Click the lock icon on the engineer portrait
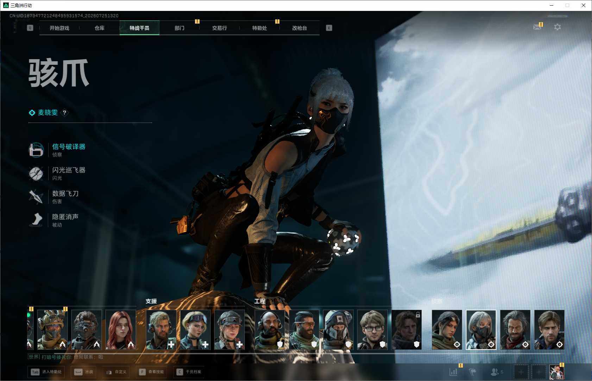This screenshot has width=592, height=381. [418, 314]
